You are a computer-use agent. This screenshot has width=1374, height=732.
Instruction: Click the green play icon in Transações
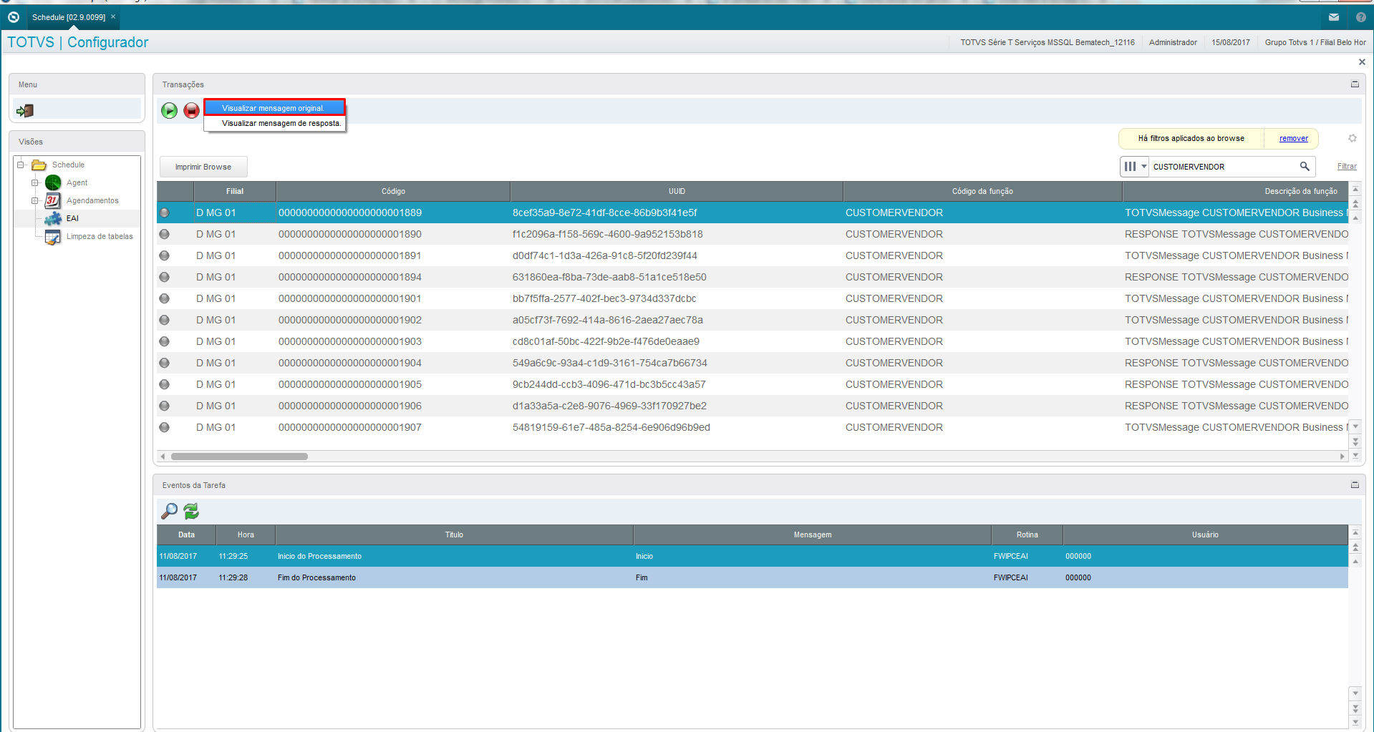click(169, 110)
